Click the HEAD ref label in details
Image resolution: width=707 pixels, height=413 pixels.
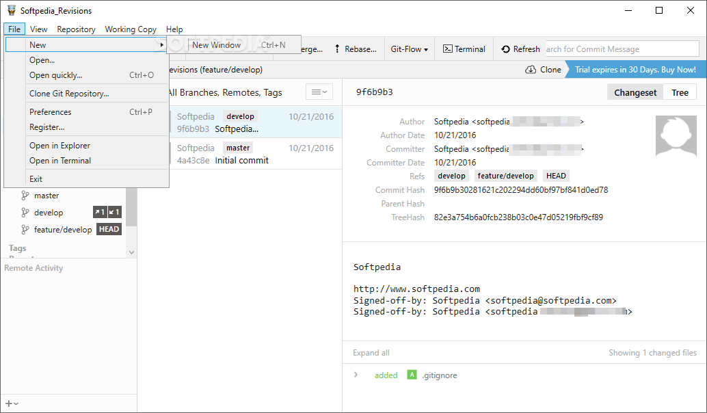[556, 176]
